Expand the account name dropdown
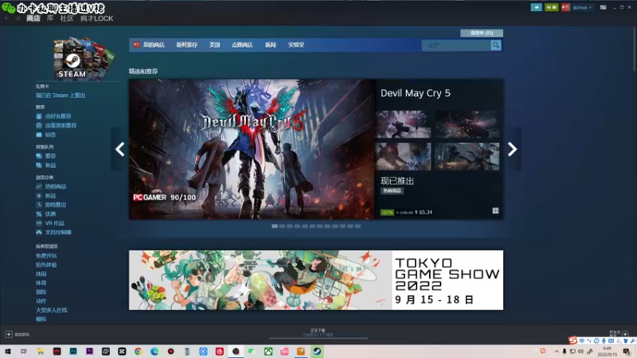The width and height of the screenshot is (637, 358). (x=583, y=7)
